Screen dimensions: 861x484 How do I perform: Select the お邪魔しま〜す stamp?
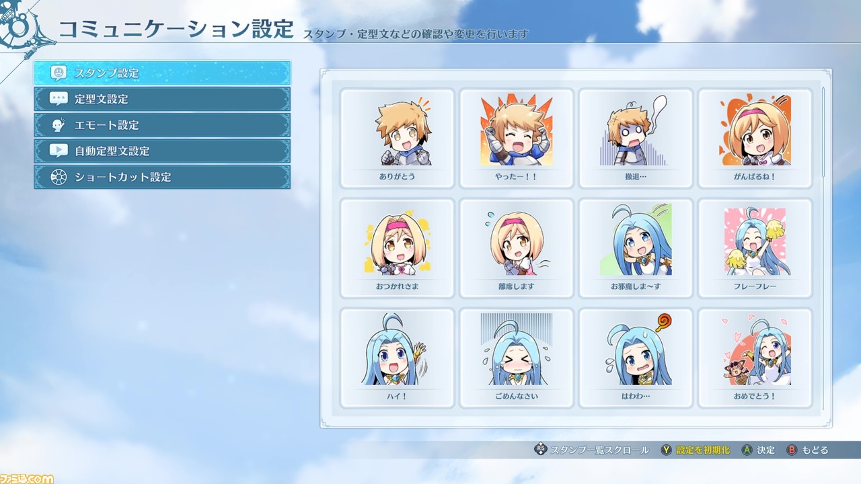[x=636, y=248]
